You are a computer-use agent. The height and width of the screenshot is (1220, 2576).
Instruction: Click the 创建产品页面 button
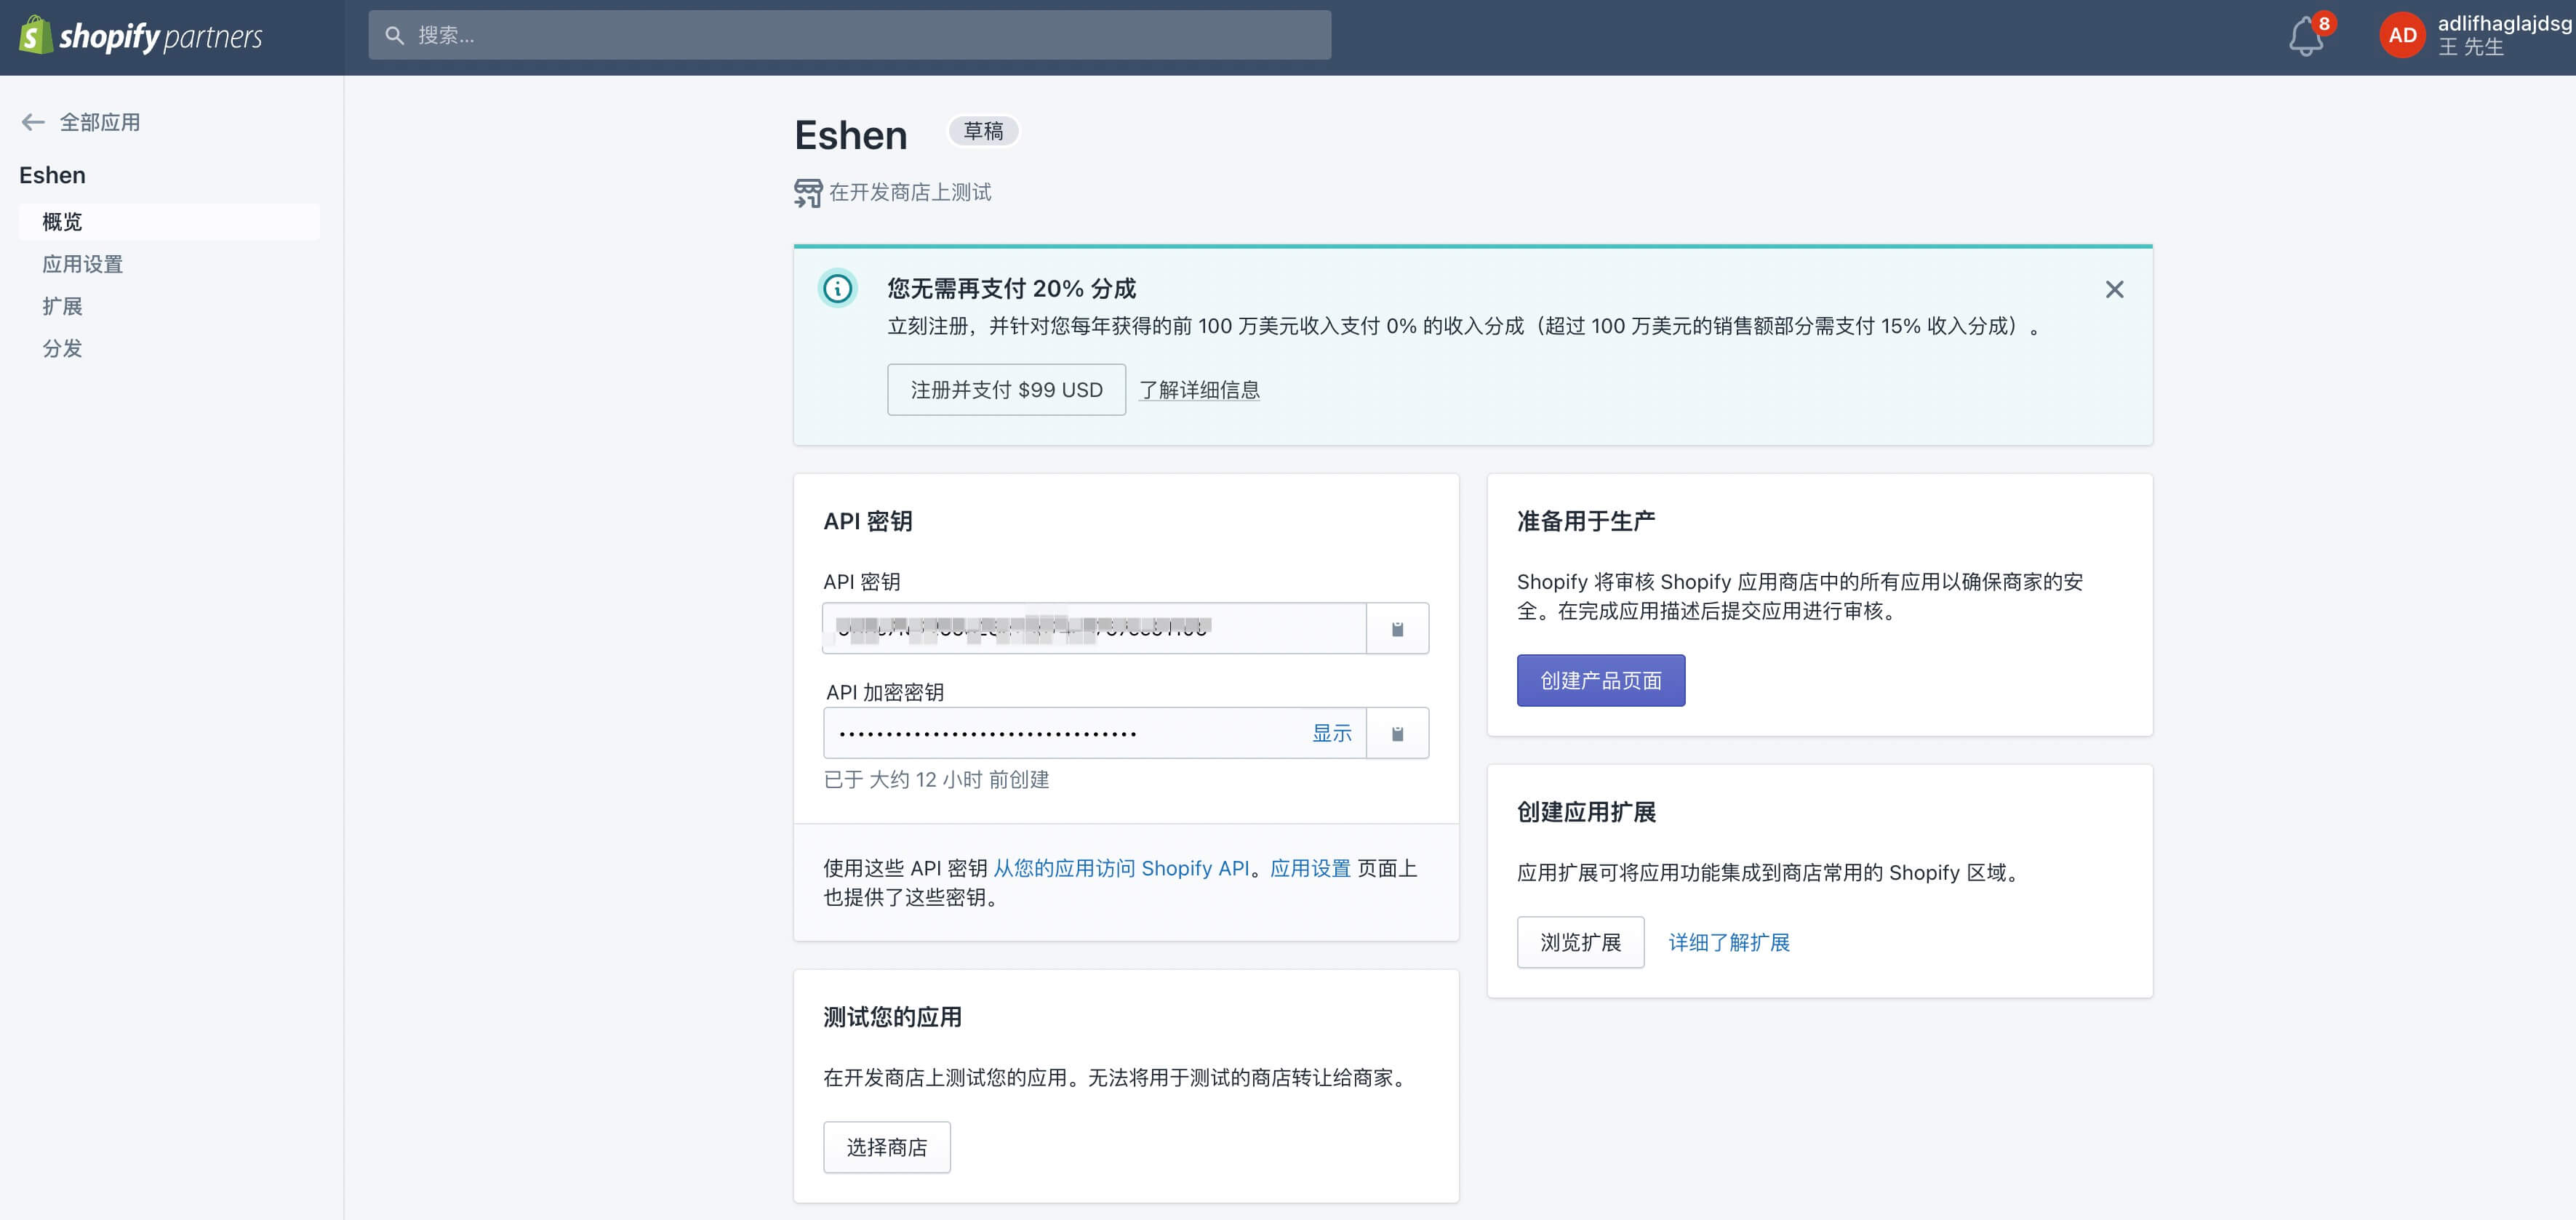click(1600, 681)
